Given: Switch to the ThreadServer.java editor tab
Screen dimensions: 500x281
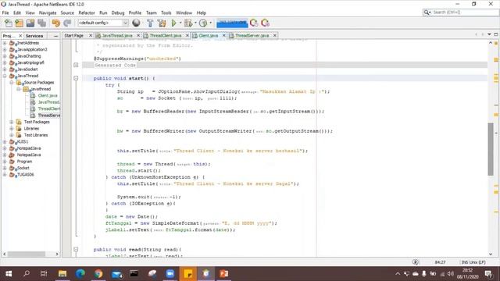Looking at the screenshot, I should point(252,36).
